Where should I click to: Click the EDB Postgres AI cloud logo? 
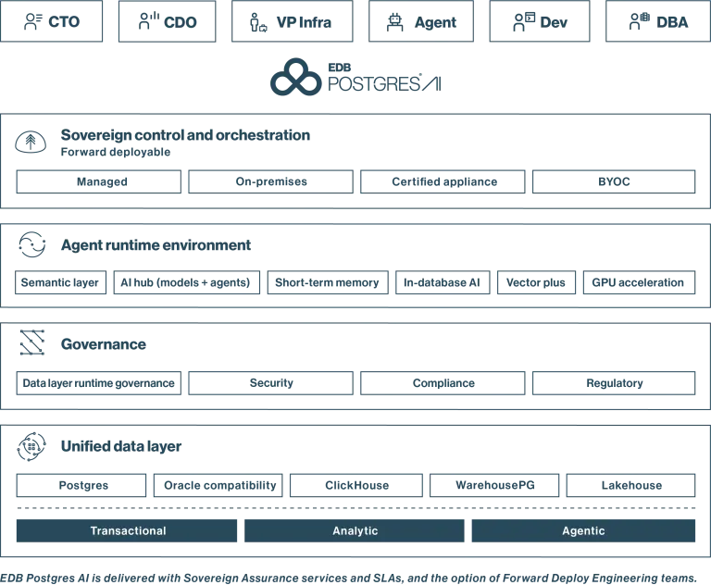click(295, 77)
